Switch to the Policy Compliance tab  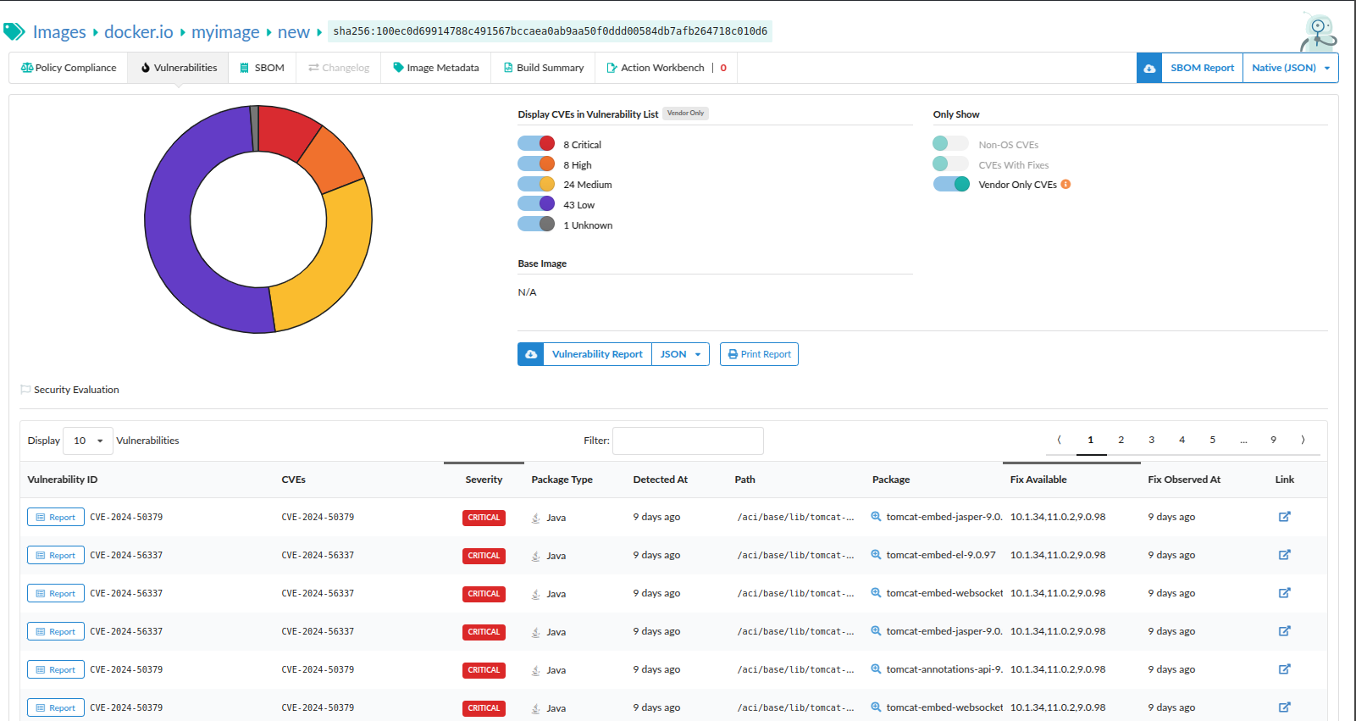click(69, 68)
